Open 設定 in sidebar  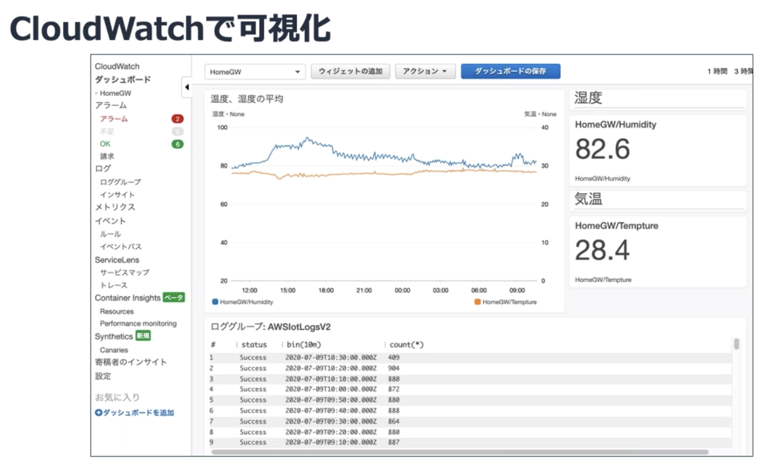point(103,376)
